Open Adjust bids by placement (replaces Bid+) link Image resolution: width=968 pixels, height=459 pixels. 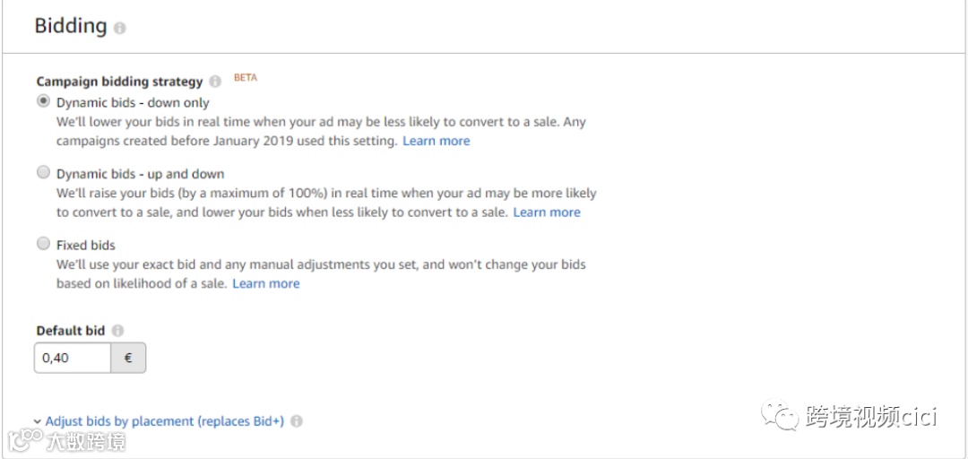[x=164, y=421]
